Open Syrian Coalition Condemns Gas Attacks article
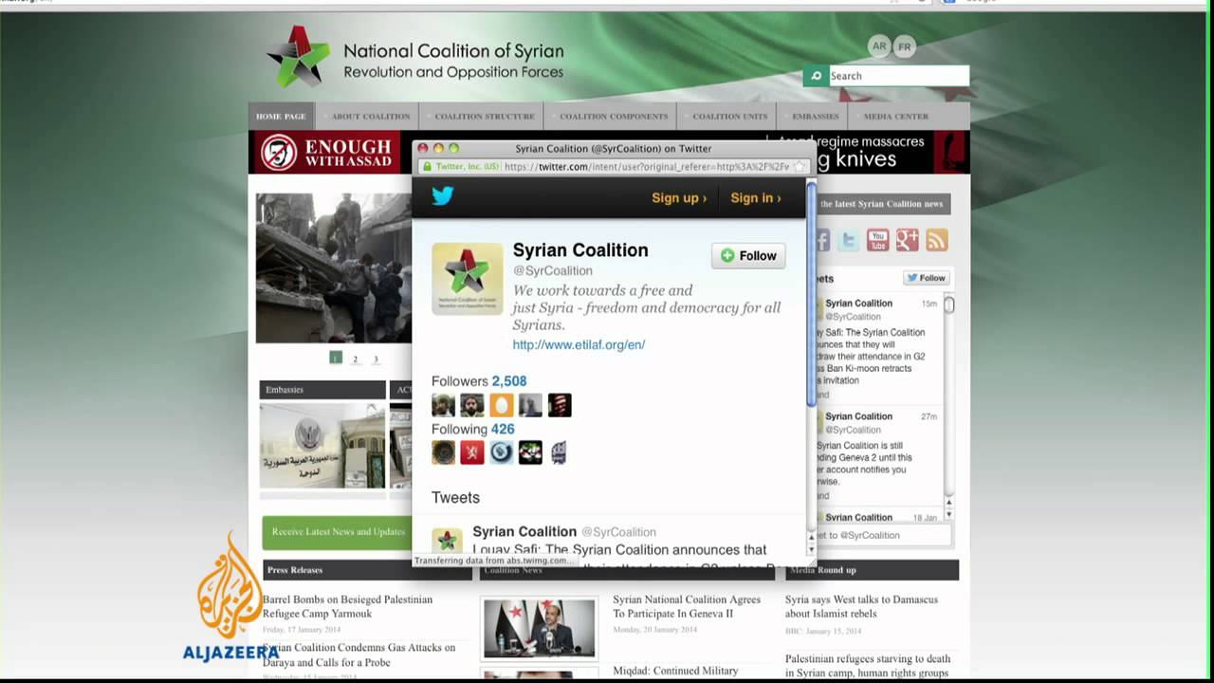1214x683 pixels. point(359,655)
